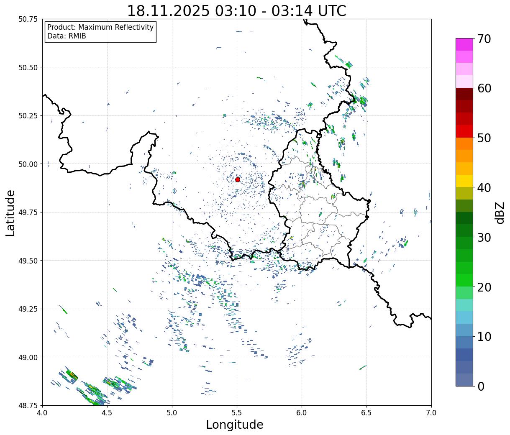Click the colorbar tick label 60
510x435 pixels.
tap(484, 88)
